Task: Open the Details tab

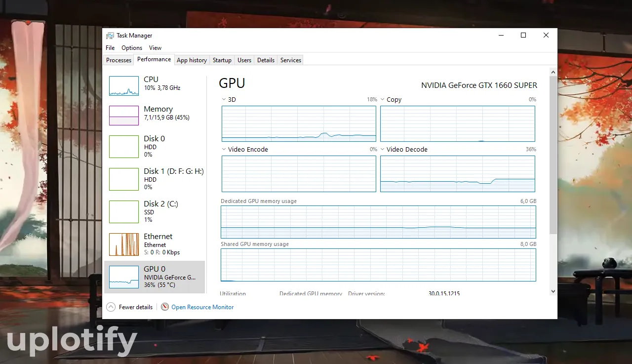Action: 266,60
